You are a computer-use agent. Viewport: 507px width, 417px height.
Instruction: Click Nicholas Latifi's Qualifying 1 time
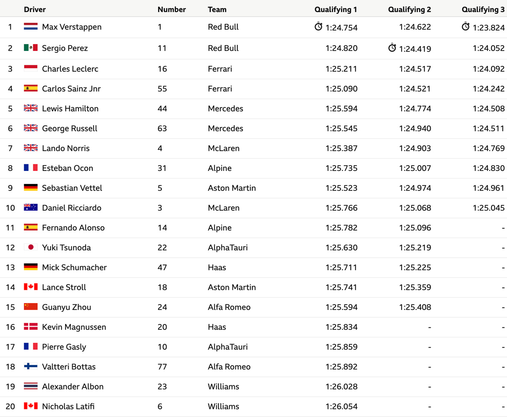pos(341,407)
